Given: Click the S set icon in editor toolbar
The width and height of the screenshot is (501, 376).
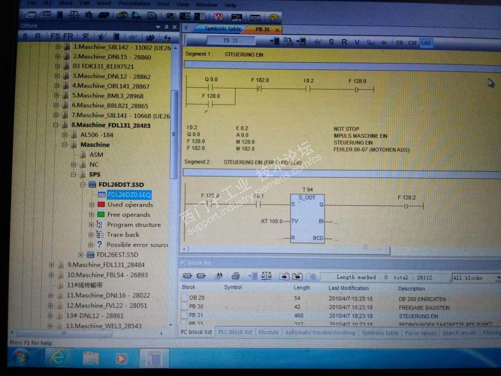Looking at the screenshot, I should pyautogui.click(x=331, y=42).
